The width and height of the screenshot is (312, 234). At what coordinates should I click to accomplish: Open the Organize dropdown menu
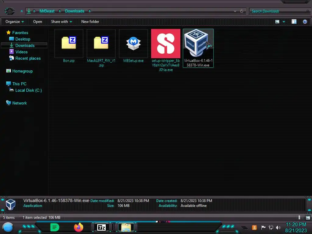click(x=15, y=22)
